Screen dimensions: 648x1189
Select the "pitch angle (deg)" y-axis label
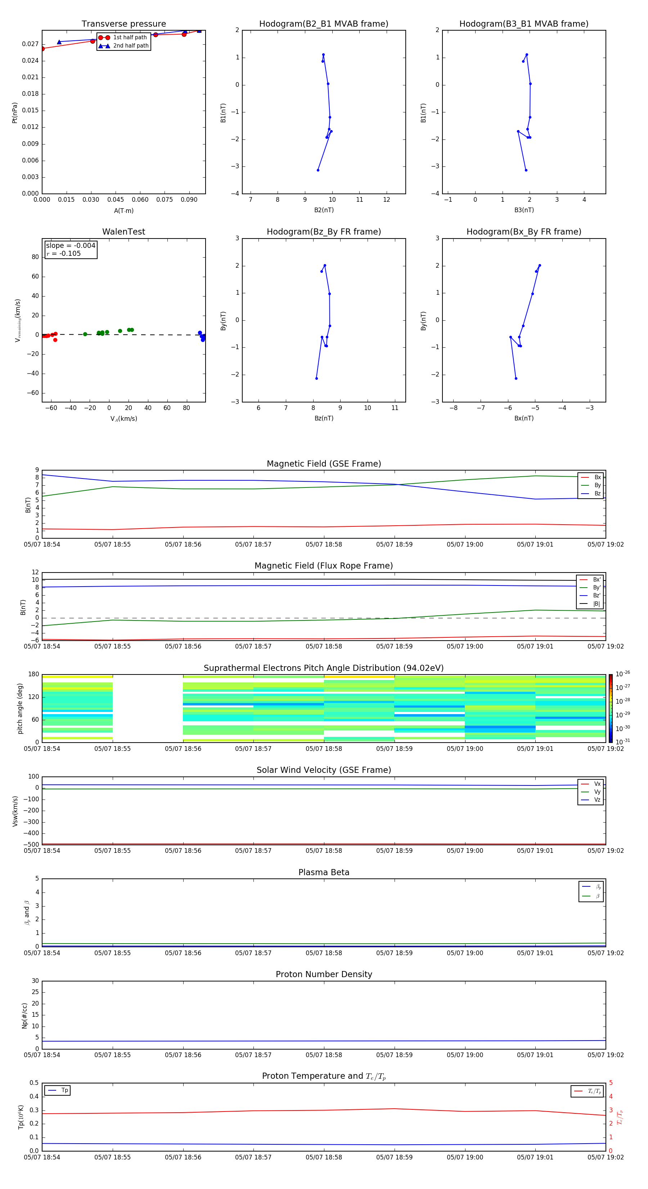(20, 708)
